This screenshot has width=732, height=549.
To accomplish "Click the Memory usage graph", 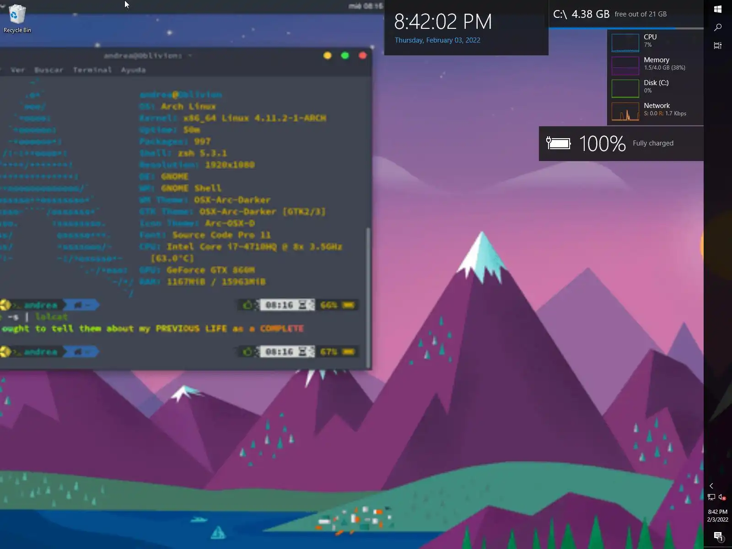I will [625, 65].
